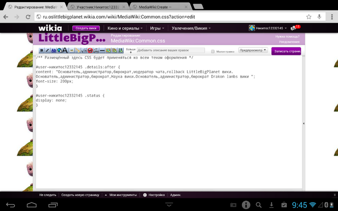Expand Увлечения/Викия menu
The height and width of the screenshot is (211, 338).
(x=191, y=28)
